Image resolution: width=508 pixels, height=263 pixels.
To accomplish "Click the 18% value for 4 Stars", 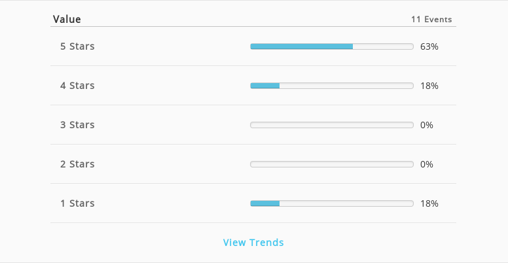I will click(429, 86).
